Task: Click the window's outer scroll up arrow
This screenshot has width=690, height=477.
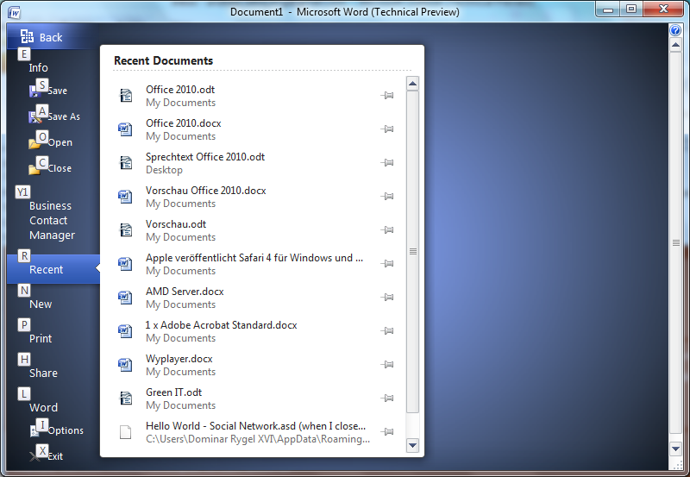Action: click(675, 46)
